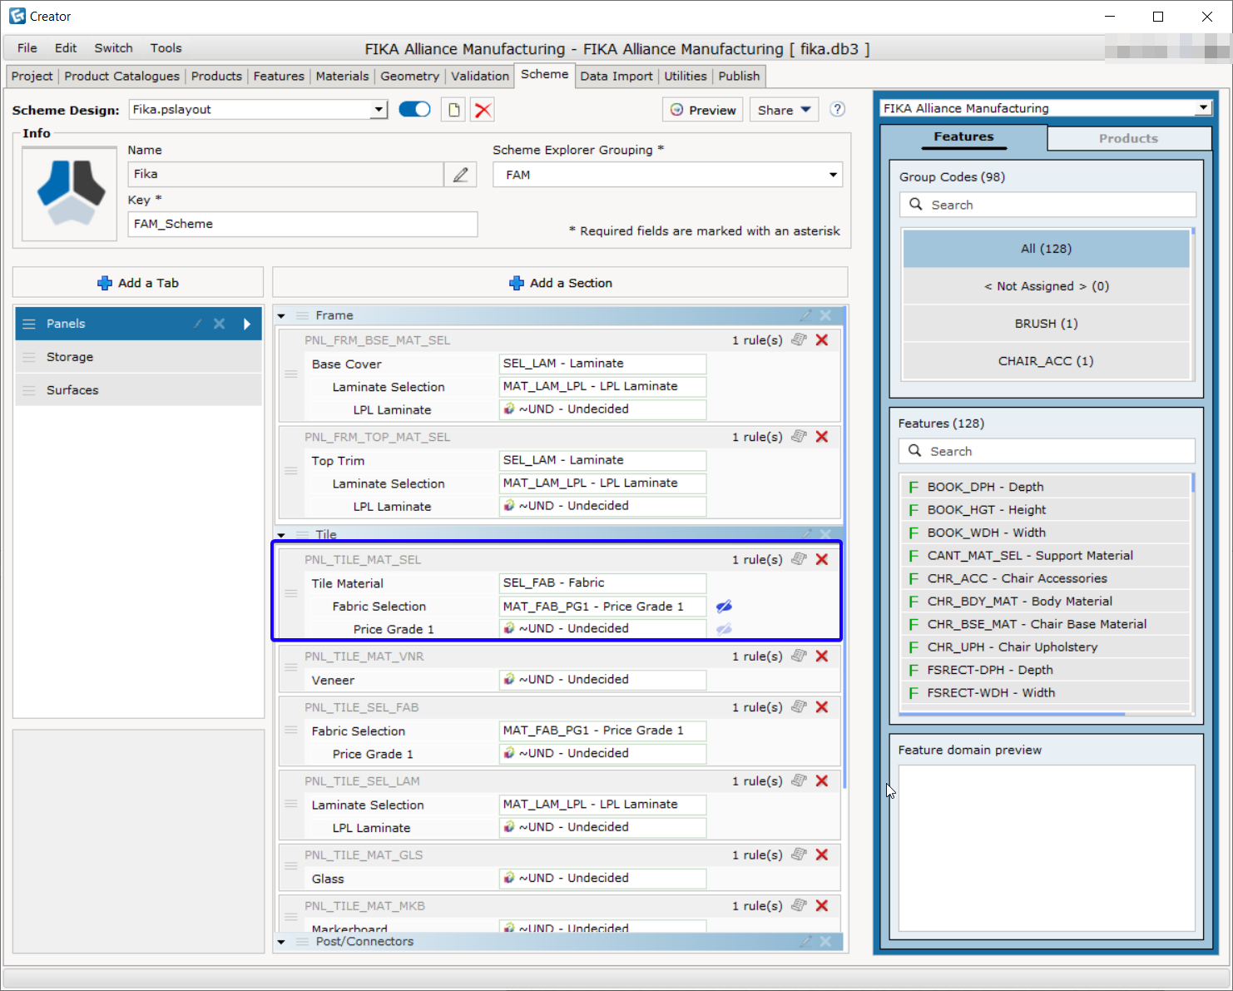
Task: Switch to the Materials tab
Action: pos(342,76)
